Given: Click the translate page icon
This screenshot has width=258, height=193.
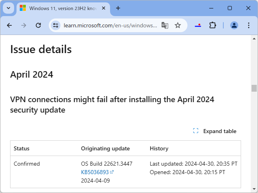Looking at the screenshot, I should coord(165,25).
